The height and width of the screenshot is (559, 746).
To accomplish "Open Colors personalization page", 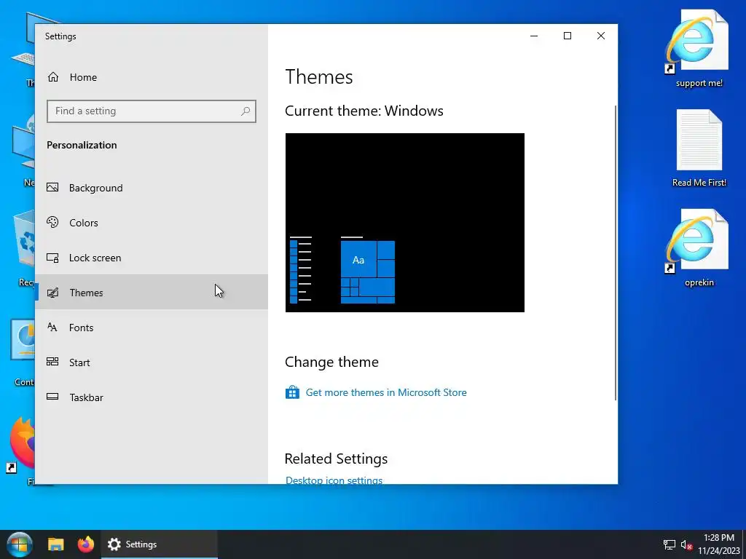I will coord(152,223).
